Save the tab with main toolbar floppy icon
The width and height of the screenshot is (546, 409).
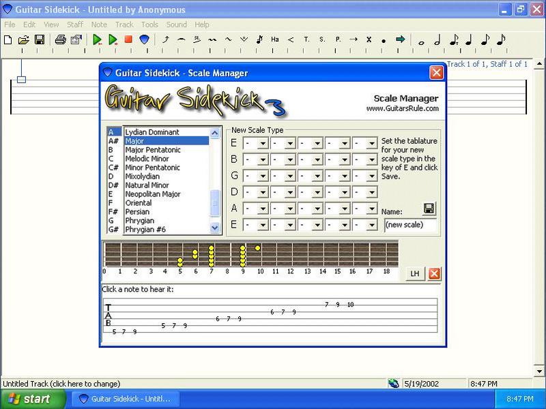tap(40, 40)
